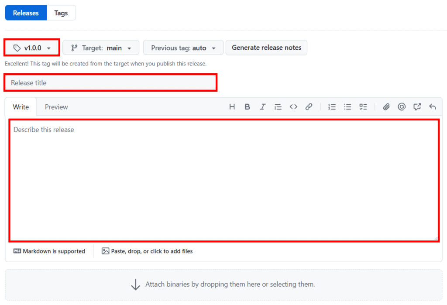Open the Previous tag: auto dropdown
The height and width of the screenshot is (305, 447).
click(183, 48)
